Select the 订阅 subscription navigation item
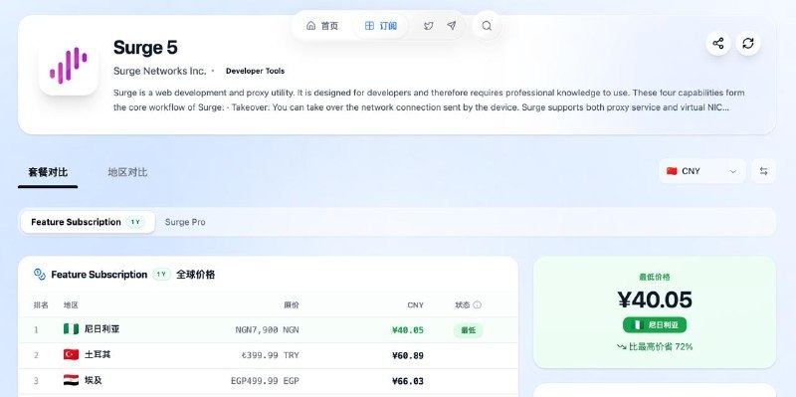Screen dimensions: 796x397 (381, 26)
